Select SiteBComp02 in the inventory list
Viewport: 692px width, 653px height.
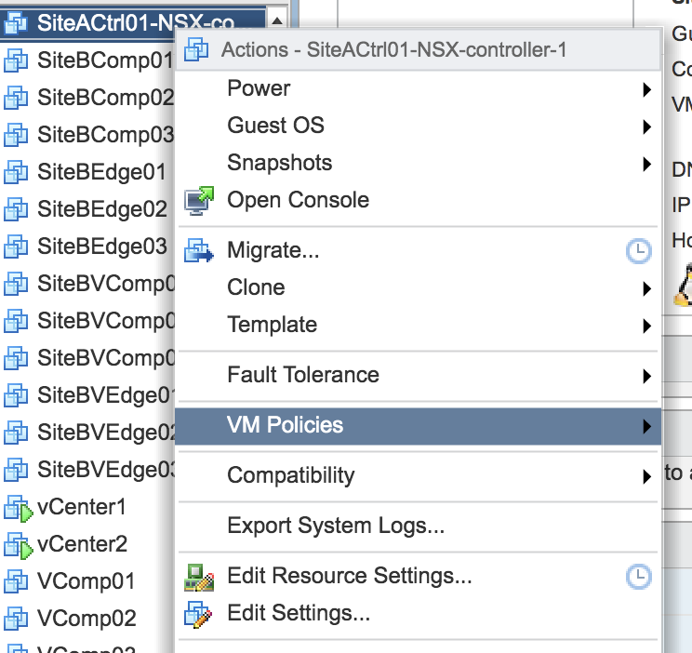click(105, 98)
